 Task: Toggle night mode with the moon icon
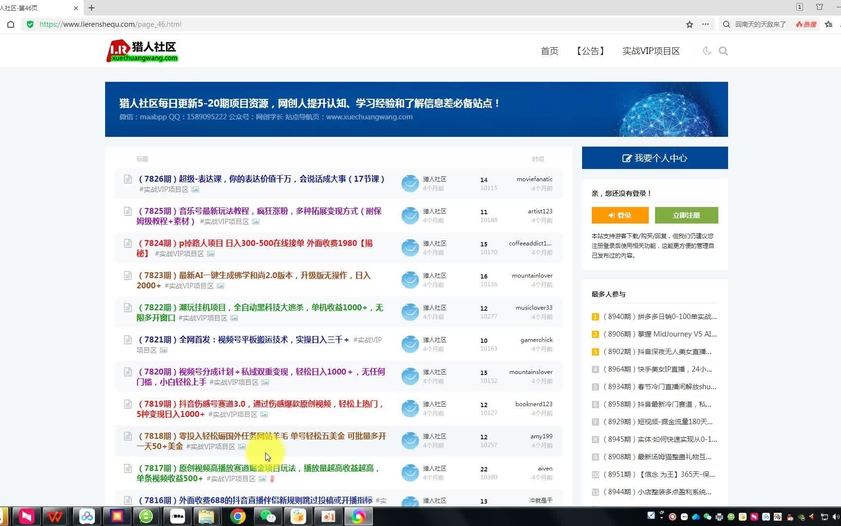(707, 51)
